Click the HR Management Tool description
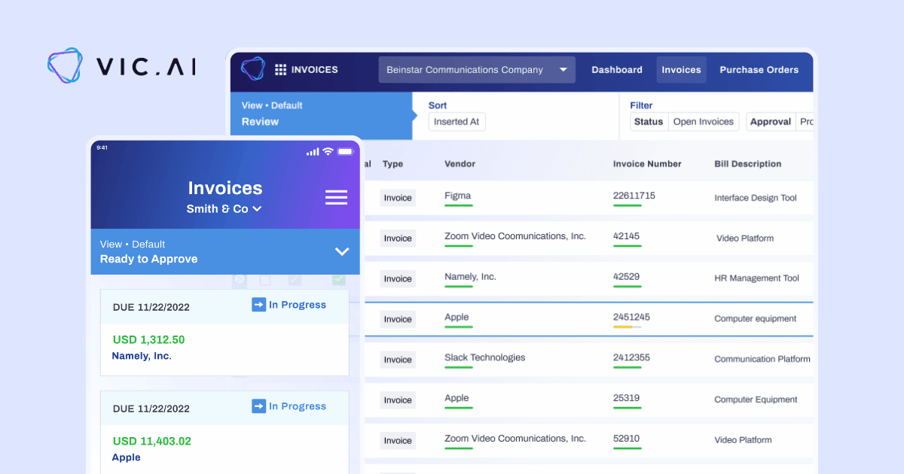The image size is (904, 474). (757, 278)
